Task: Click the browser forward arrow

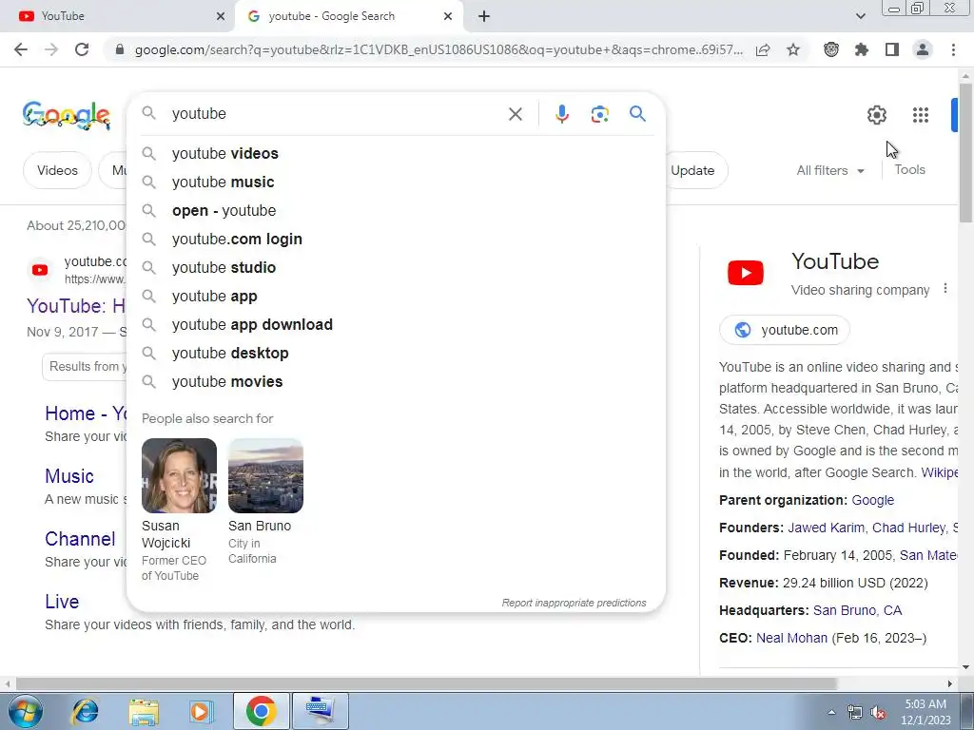Action: 51,49
